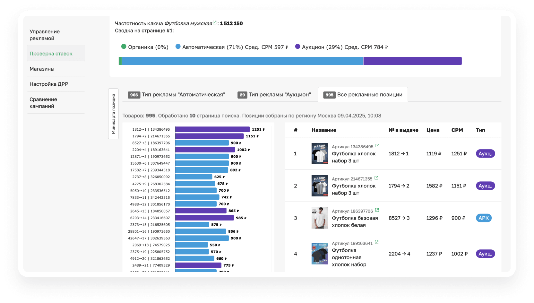Click the Магазины sidebar link

tap(42, 69)
